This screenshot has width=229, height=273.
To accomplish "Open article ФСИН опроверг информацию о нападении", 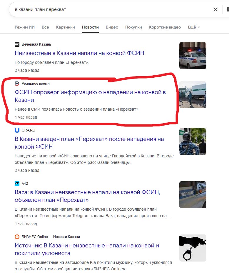I will [90, 96].
